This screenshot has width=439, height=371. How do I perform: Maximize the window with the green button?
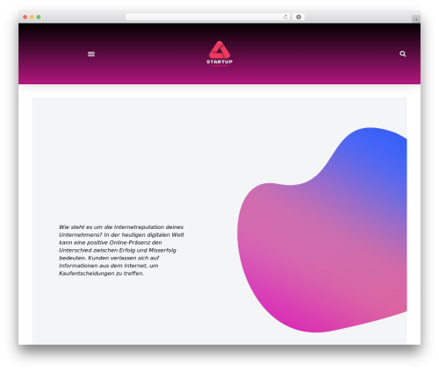[39, 17]
